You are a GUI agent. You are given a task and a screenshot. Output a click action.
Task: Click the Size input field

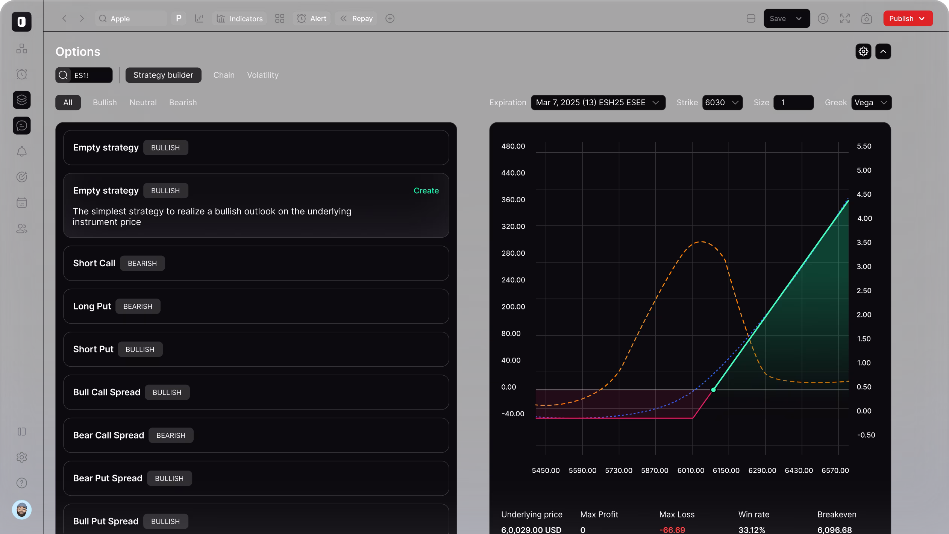point(793,102)
